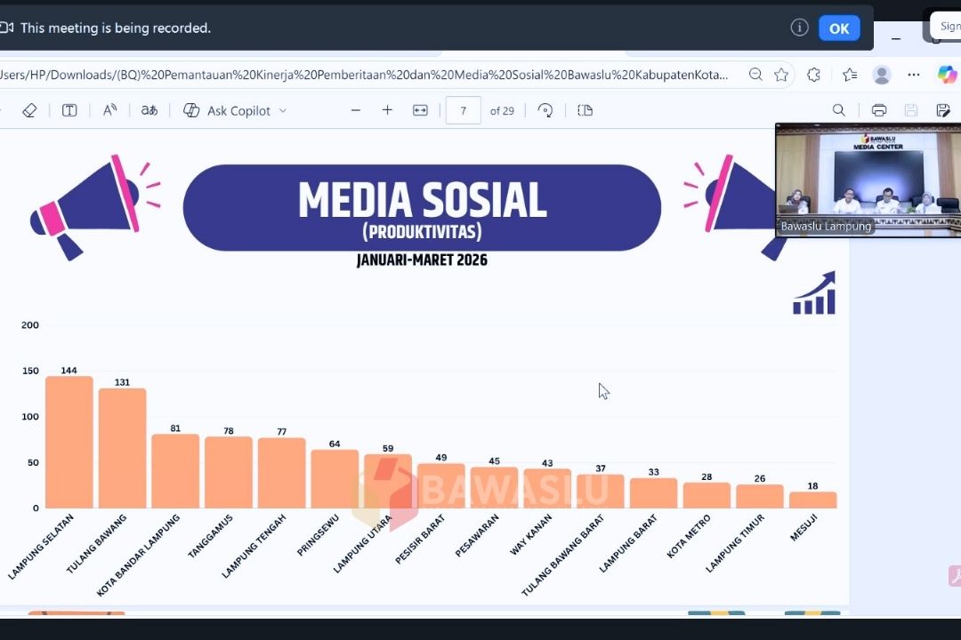The height and width of the screenshot is (640, 961).
Task: Star this page as a favorite
Action: pos(781,75)
